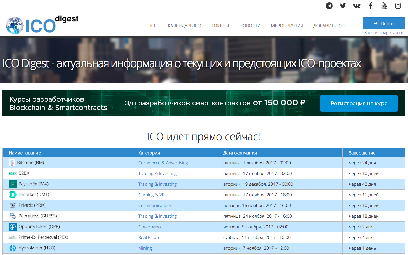Click the Dmarket project logo icon
Viewport: 408px width, 255px height.
tap(13, 195)
